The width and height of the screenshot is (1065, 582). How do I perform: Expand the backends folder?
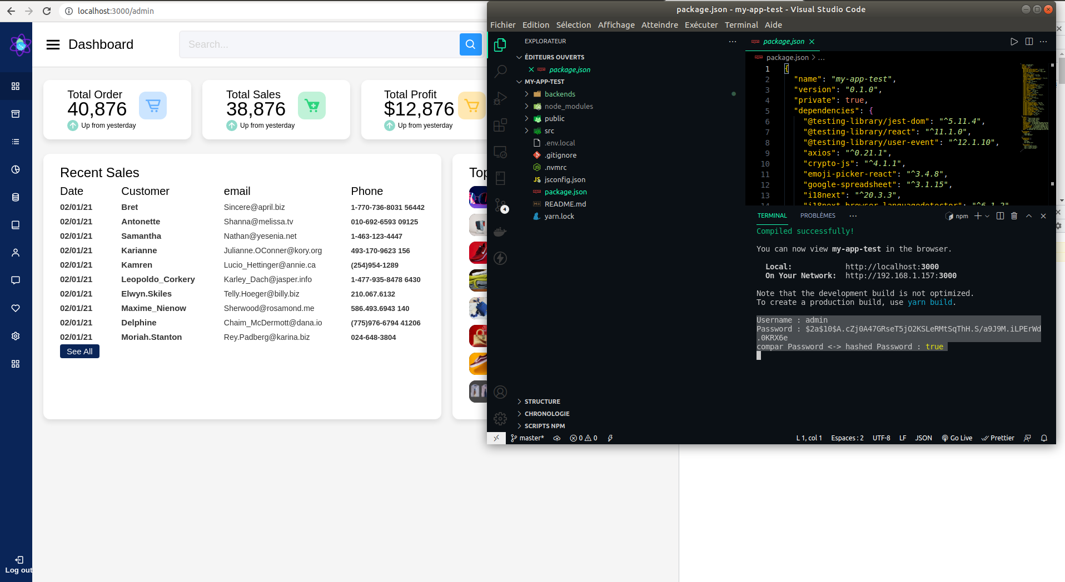(560, 94)
